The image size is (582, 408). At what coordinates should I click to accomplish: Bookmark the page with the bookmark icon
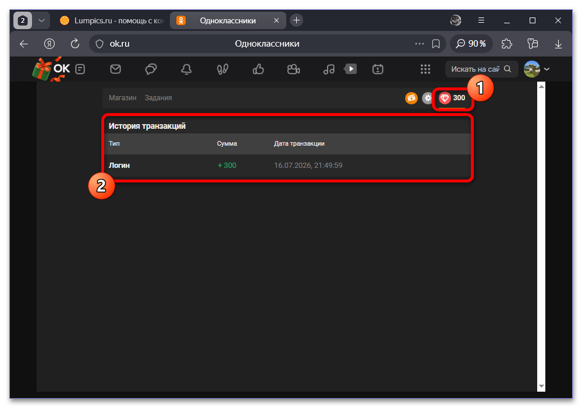436,44
